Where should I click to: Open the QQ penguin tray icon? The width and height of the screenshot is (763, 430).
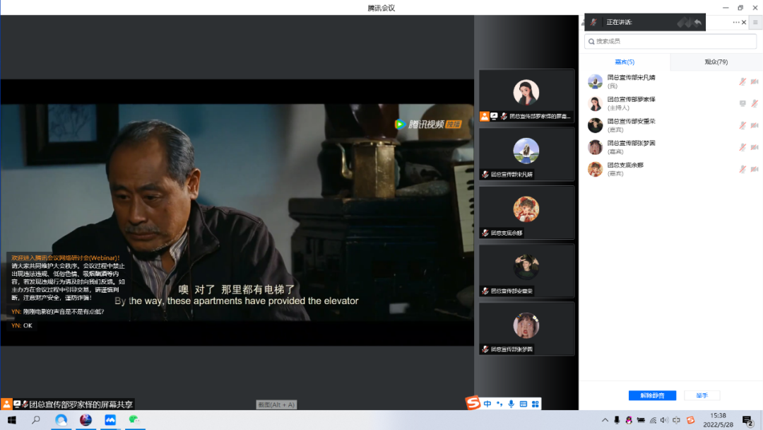tap(628, 420)
